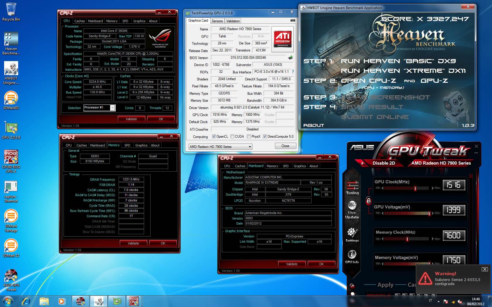Toggle the PhysX checkbox in GPU-Z
Screen dimensions: 492x307
pos(249,137)
